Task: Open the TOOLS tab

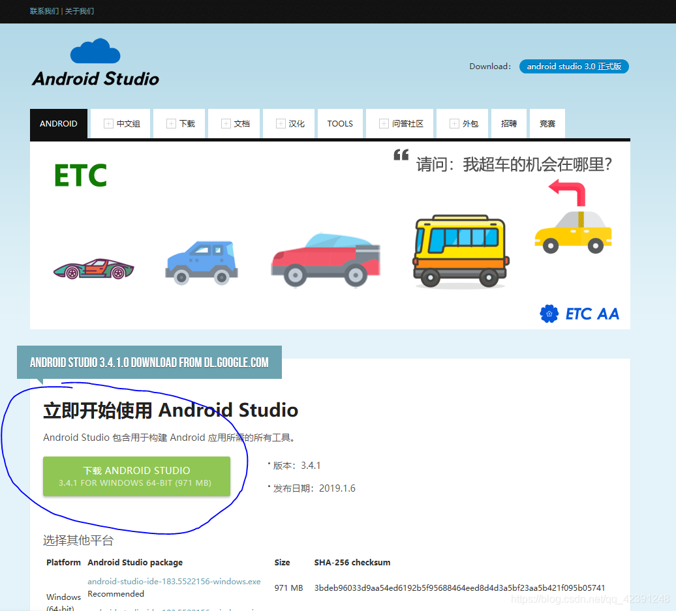Action: [340, 123]
